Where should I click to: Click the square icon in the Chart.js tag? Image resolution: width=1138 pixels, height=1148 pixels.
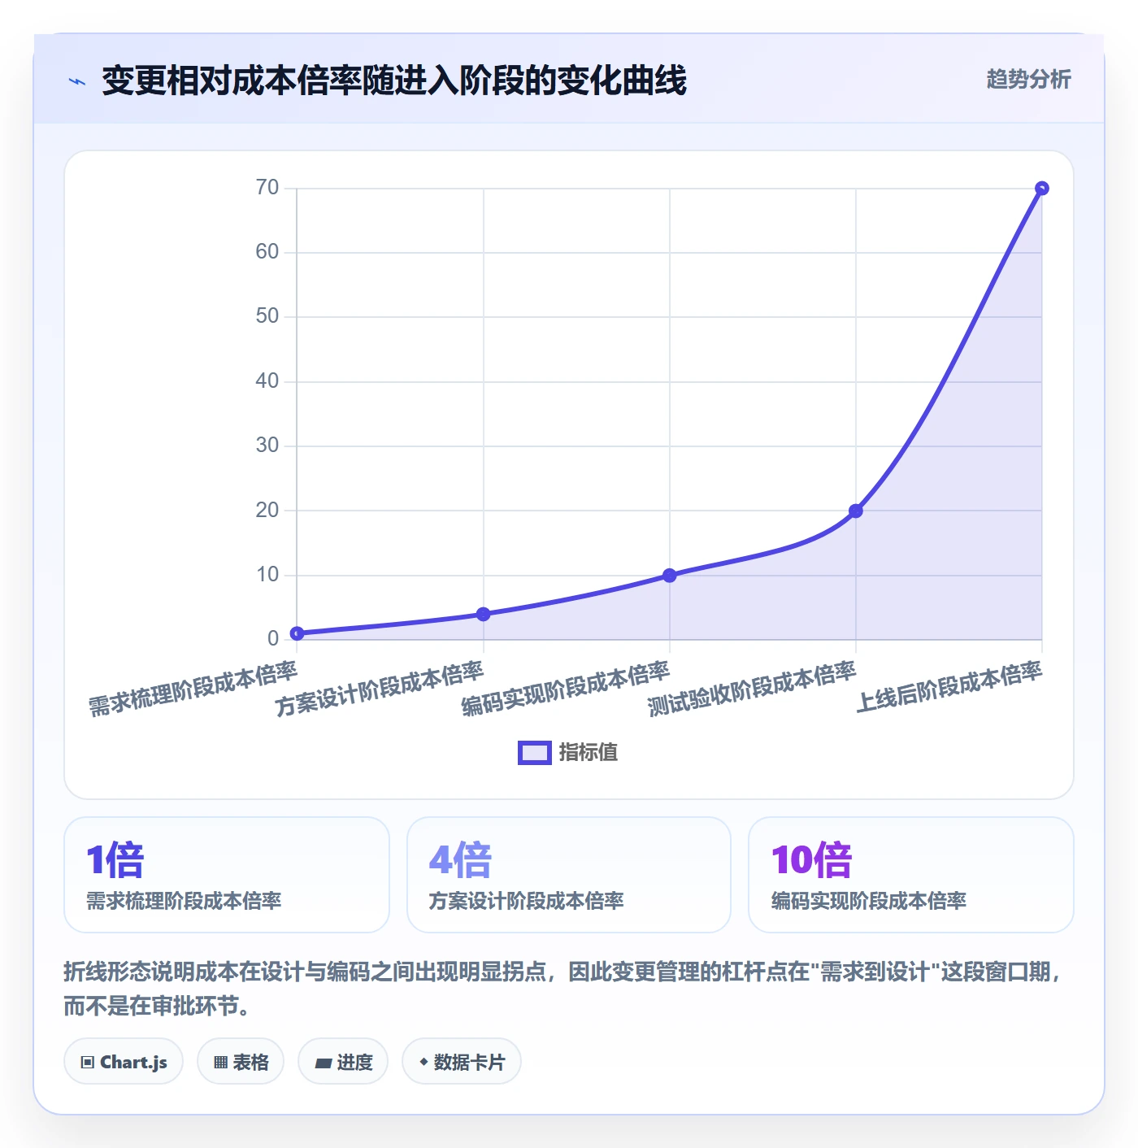pos(88,1063)
